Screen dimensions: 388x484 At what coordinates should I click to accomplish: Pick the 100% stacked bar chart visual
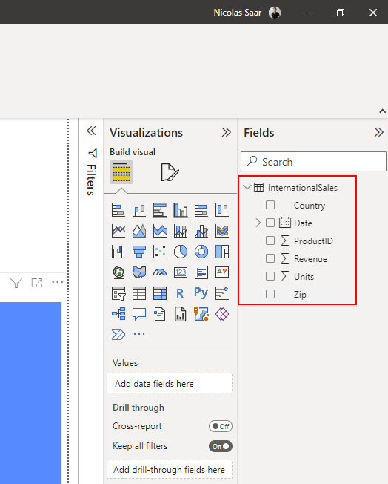201,210
